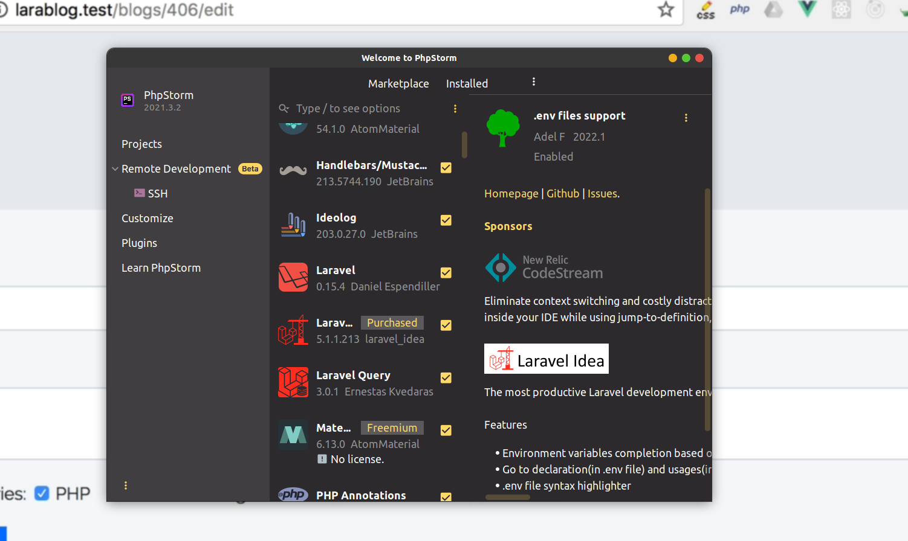Viewport: 908px width, 541px height.
Task: Uncheck the purchased Laravel Idea plugin checkbox
Action: tap(446, 325)
